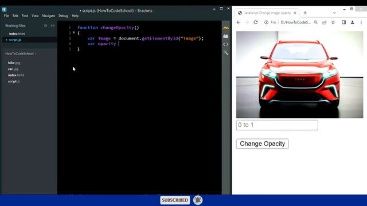This screenshot has width=367, height=206.
Task: Bookmark this page with the star icon
Action: pos(333,22)
